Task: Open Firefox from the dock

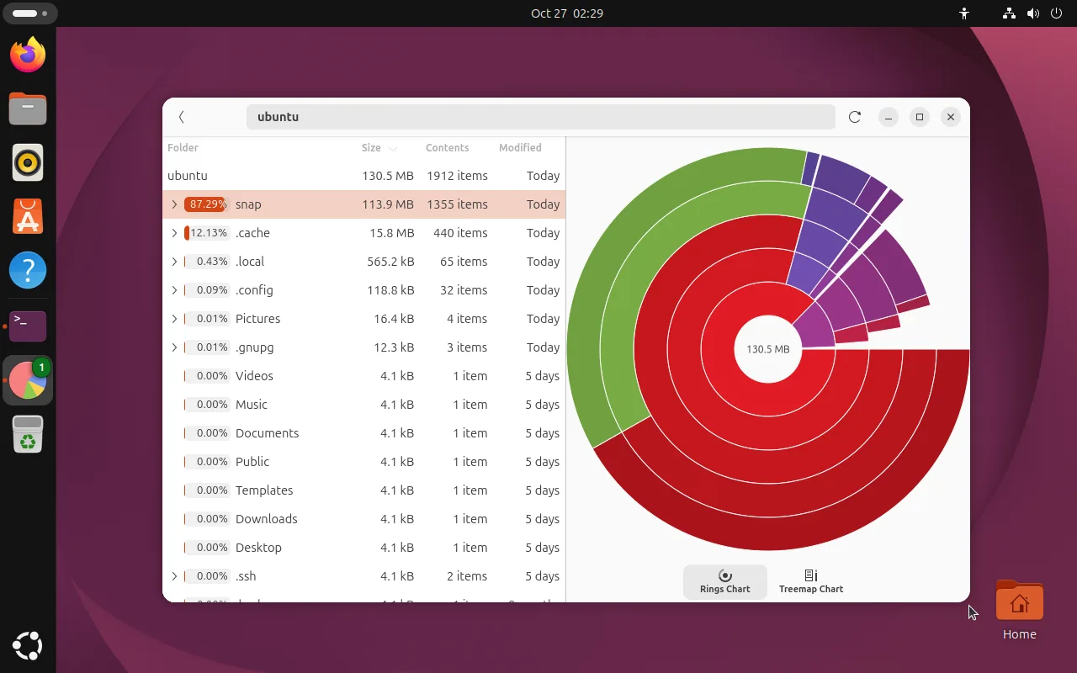Action: point(28,56)
